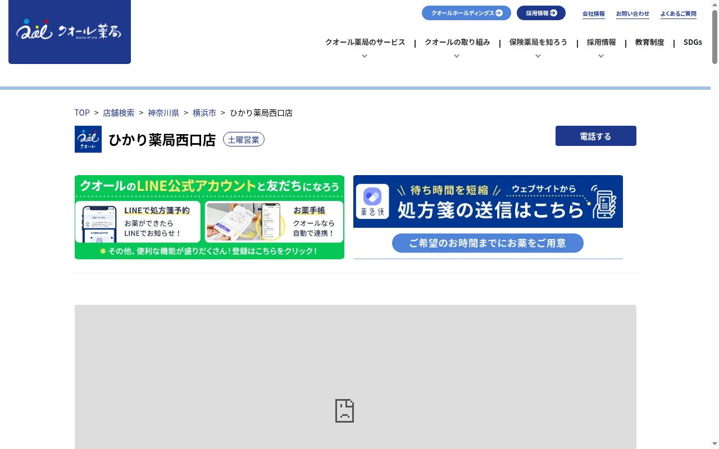
Task: Expand the 採用情報 navigation chevron
Action: tap(601, 56)
